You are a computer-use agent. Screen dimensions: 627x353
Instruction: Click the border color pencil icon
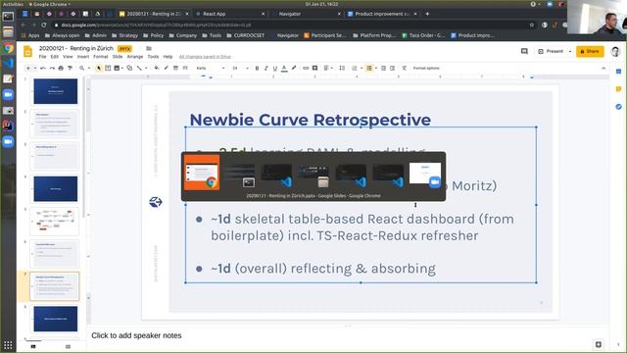[166, 68]
